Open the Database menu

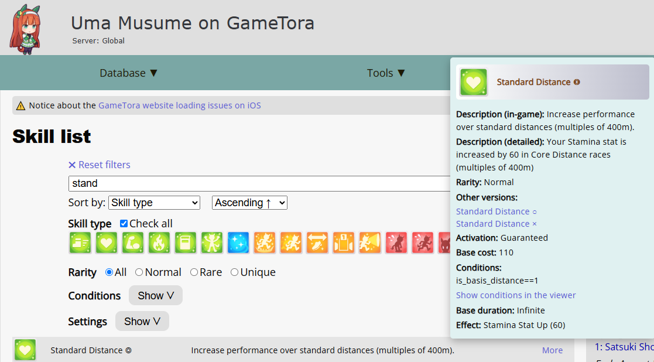128,73
